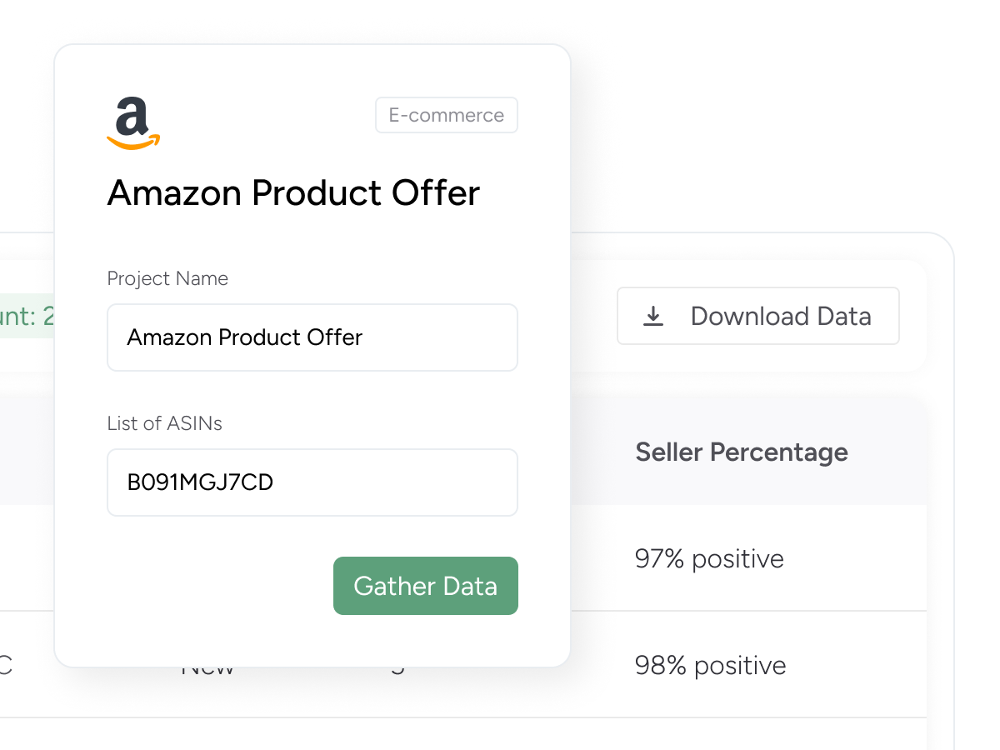The image size is (1000, 750).
Task: Click the List of ASINs label
Action: click(x=164, y=423)
